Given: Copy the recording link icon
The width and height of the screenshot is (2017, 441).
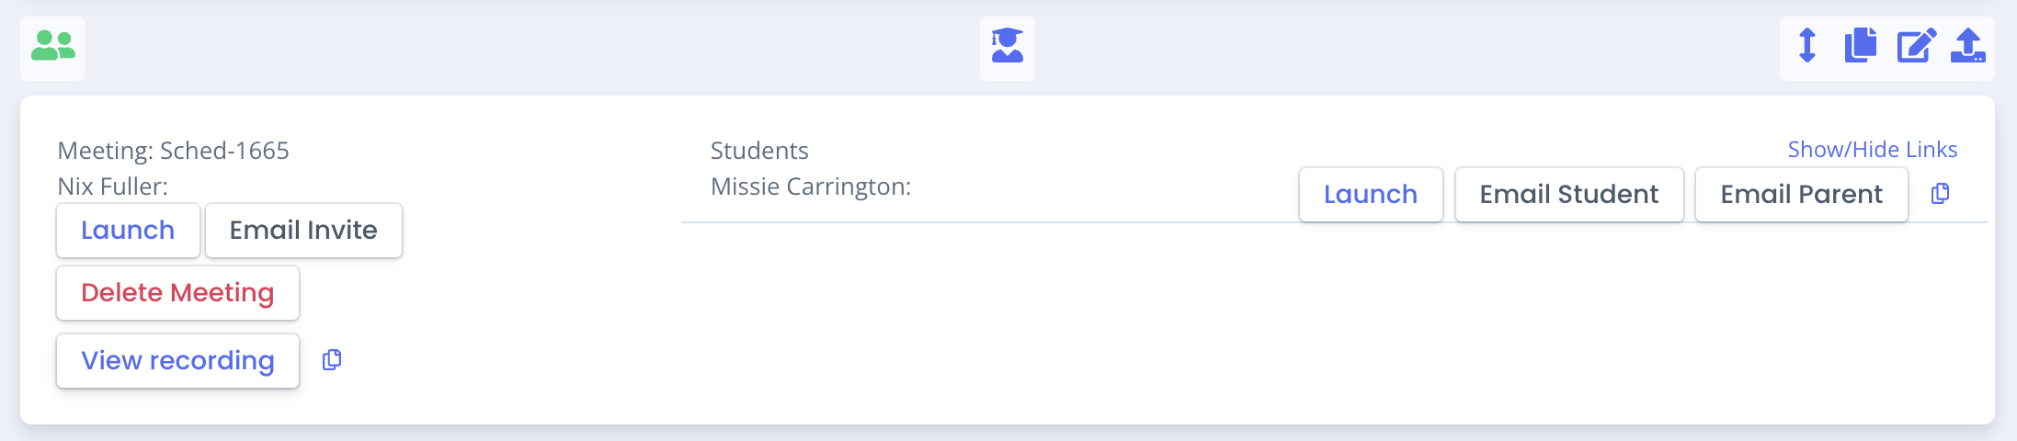Looking at the screenshot, I should (332, 360).
